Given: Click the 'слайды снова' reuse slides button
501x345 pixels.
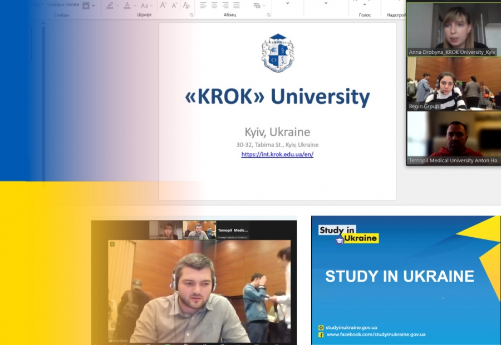Looking at the screenshot, I should point(63,4).
